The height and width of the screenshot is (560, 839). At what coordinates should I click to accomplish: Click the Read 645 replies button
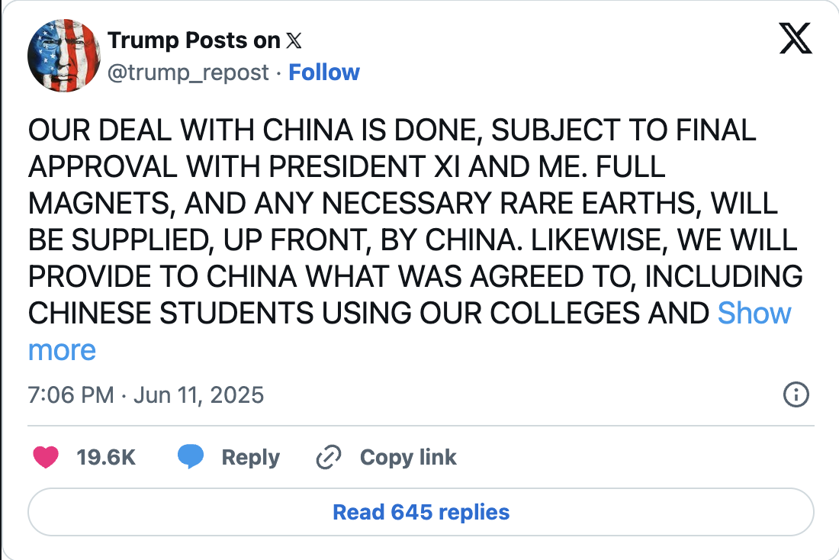pos(421,511)
